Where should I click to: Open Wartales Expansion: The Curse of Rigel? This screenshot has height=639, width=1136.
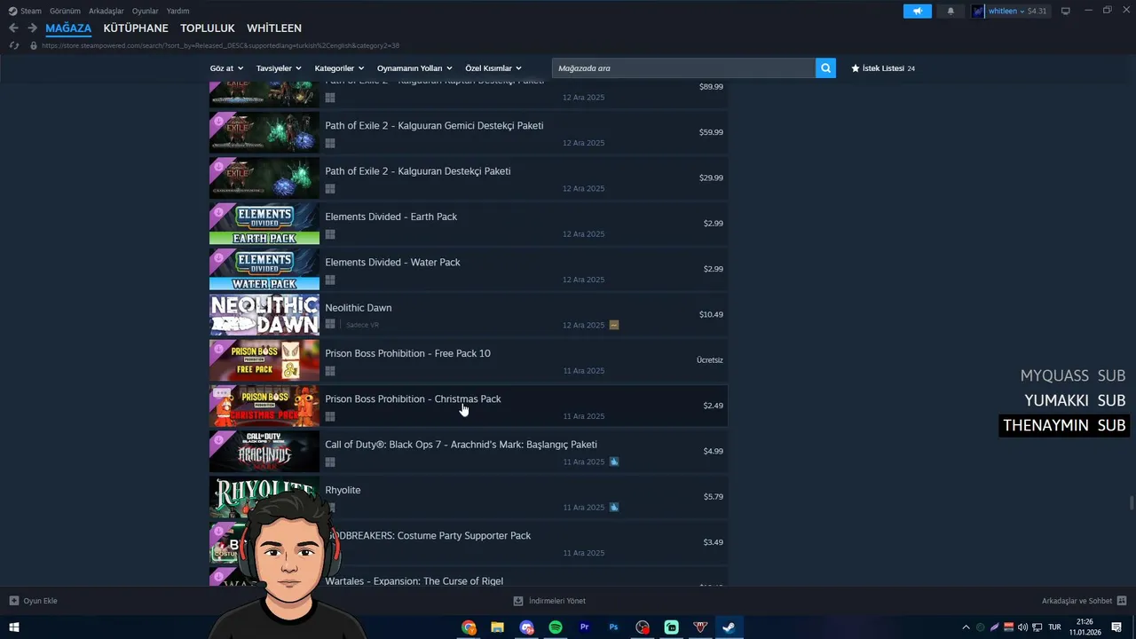[x=469, y=577]
